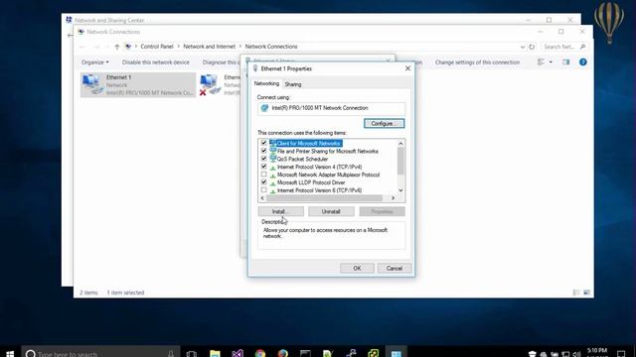Toggle Microsoft LLDP Protocol Driver checkbox
Image resolution: width=636 pixels, height=357 pixels.
click(263, 182)
